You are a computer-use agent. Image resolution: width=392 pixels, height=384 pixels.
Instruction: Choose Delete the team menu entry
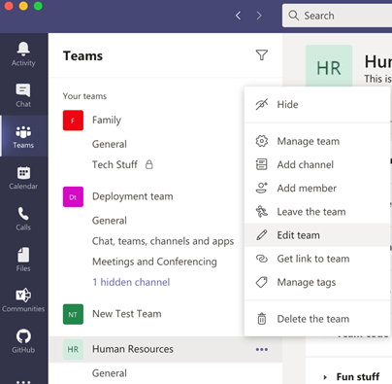point(317,319)
